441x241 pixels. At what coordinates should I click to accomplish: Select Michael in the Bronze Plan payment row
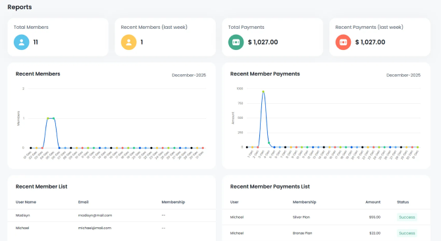pyautogui.click(x=237, y=233)
